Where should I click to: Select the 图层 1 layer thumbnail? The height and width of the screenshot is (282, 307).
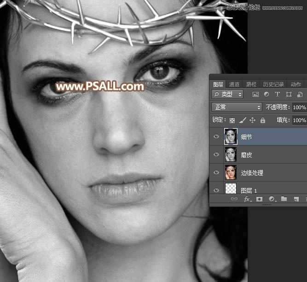point(231,188)
